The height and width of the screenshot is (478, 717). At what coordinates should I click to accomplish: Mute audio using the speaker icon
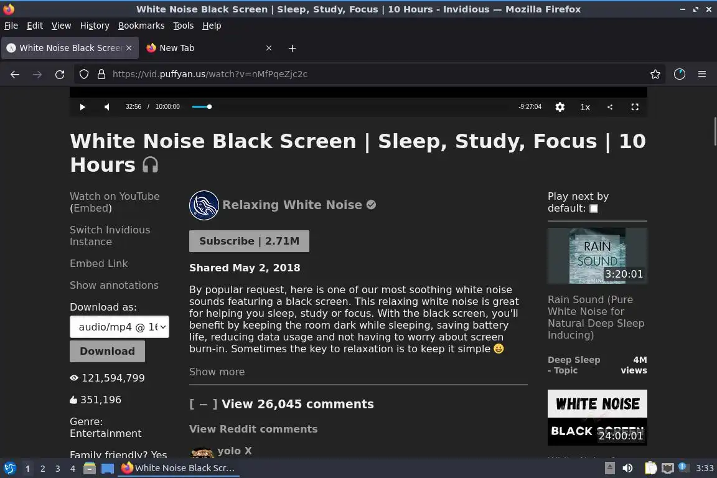[107, 107]
